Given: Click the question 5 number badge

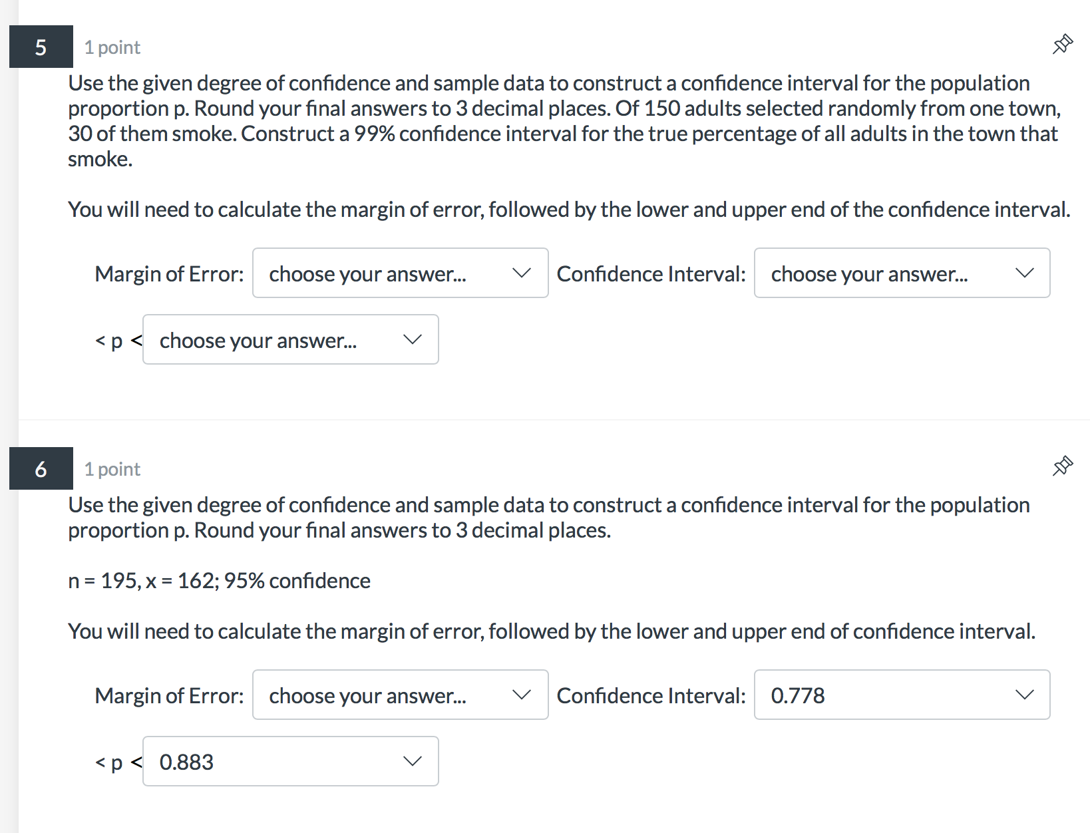Looking at the screenshot, I should 41,47.
